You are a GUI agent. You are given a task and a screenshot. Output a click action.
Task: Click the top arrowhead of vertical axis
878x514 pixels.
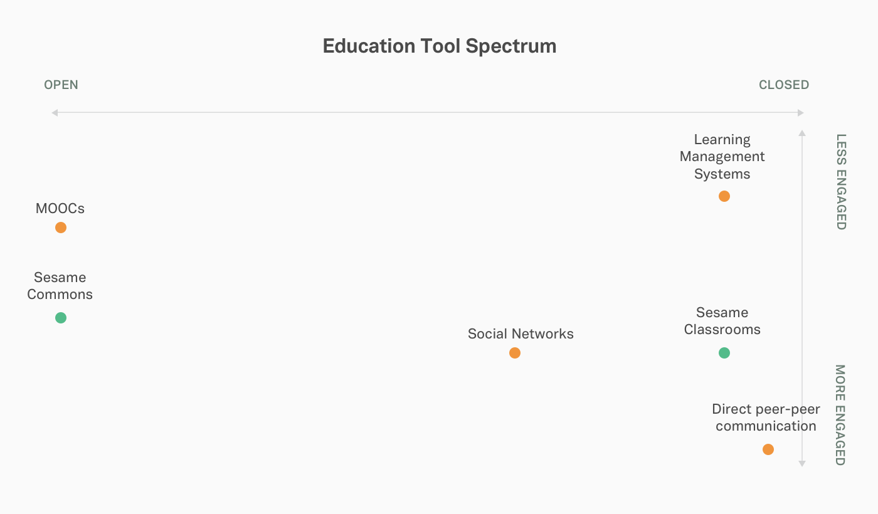tap(802, 132)
